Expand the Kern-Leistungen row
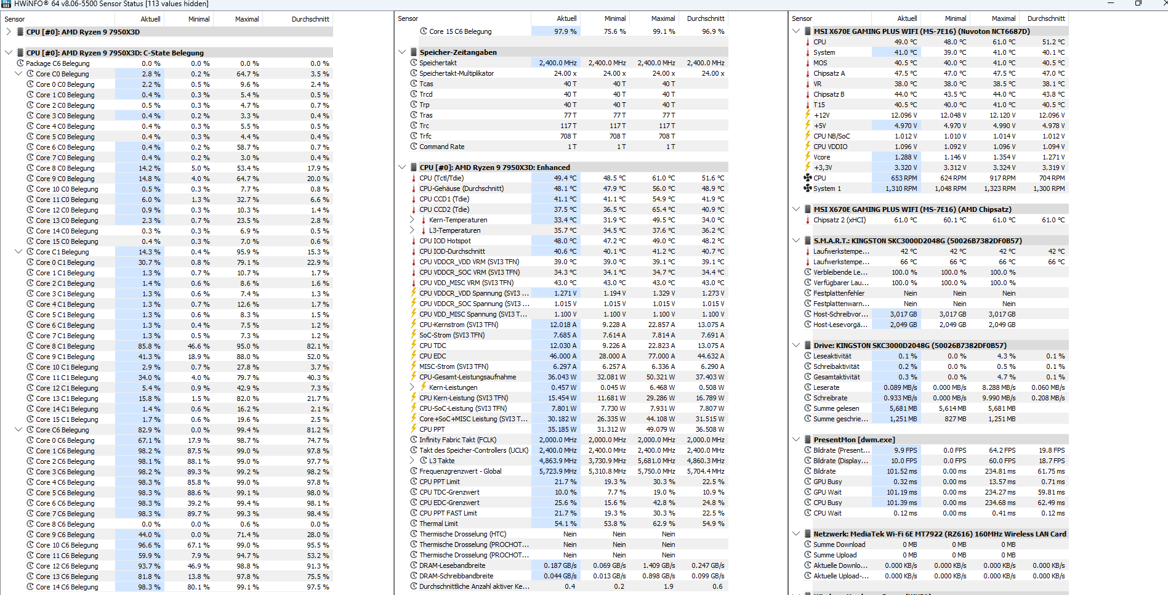The height and width of the screenshot is (595, 1168). point(413,387)
